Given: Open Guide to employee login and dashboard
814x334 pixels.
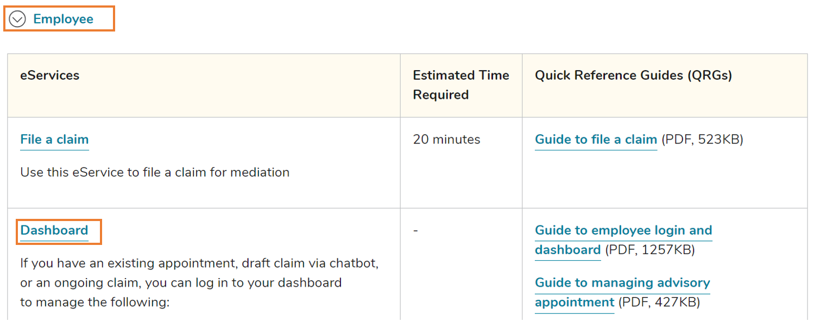Looking at the screenshot, I should [623, 231].
